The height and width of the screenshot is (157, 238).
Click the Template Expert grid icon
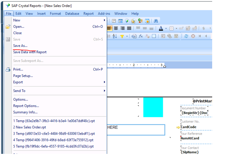[x=154, y=36]
